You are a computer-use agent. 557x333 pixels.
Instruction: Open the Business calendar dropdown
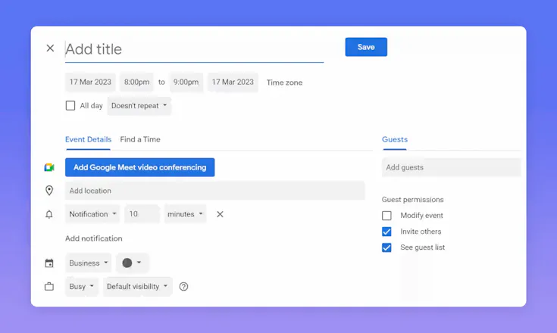88,263
